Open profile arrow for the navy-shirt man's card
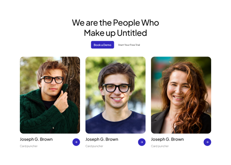 (142, 142)
